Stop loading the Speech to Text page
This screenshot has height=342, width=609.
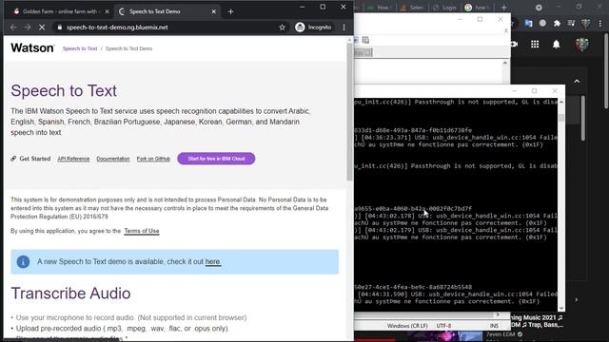click(x=42, y=28)
